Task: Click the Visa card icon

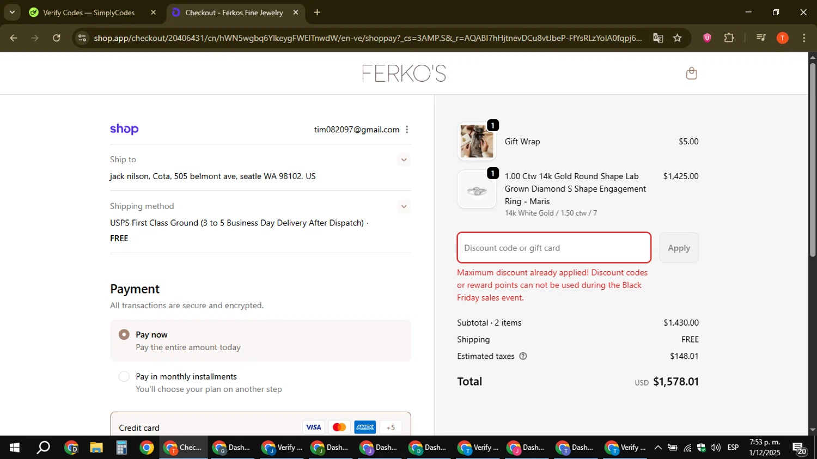Action: click(313, 427)
